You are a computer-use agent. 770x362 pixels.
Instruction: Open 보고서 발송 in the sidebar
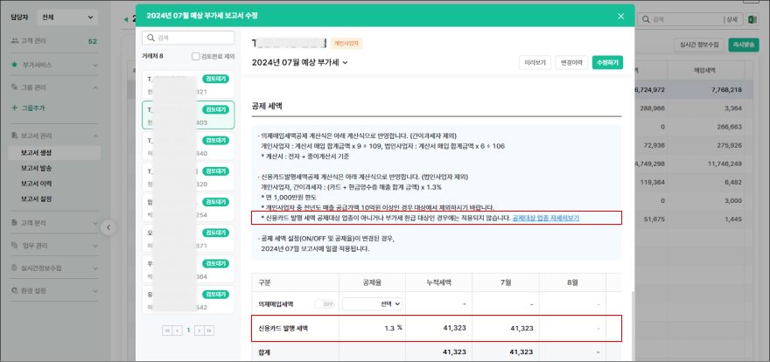coord(37,168)
